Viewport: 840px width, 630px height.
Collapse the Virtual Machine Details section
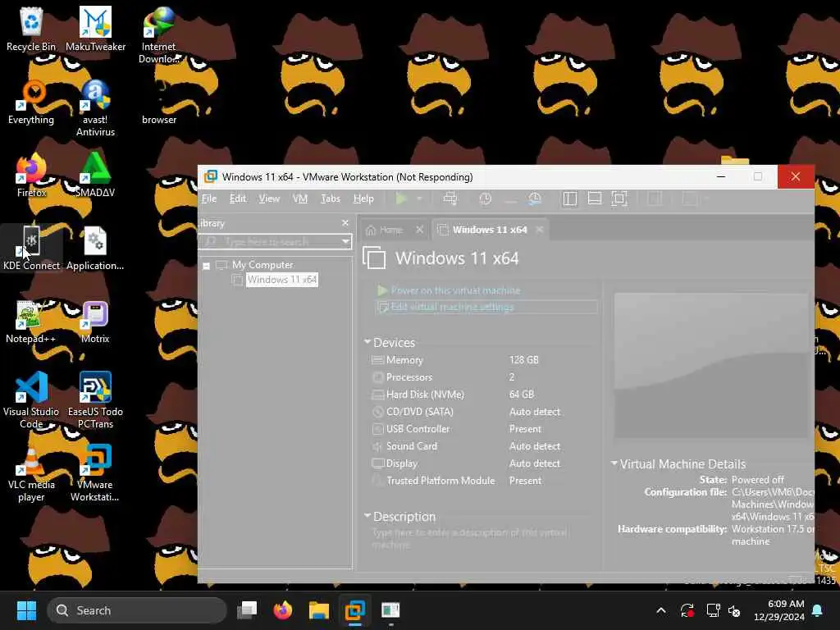pos(614,463)
